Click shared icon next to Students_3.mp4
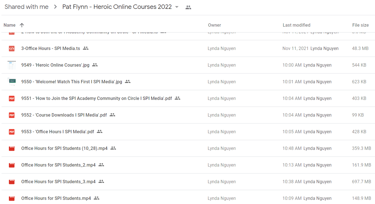 (x=101, y=182)
